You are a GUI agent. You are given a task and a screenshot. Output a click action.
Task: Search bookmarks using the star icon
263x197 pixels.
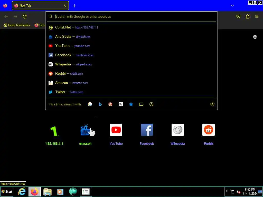(131, 104)
